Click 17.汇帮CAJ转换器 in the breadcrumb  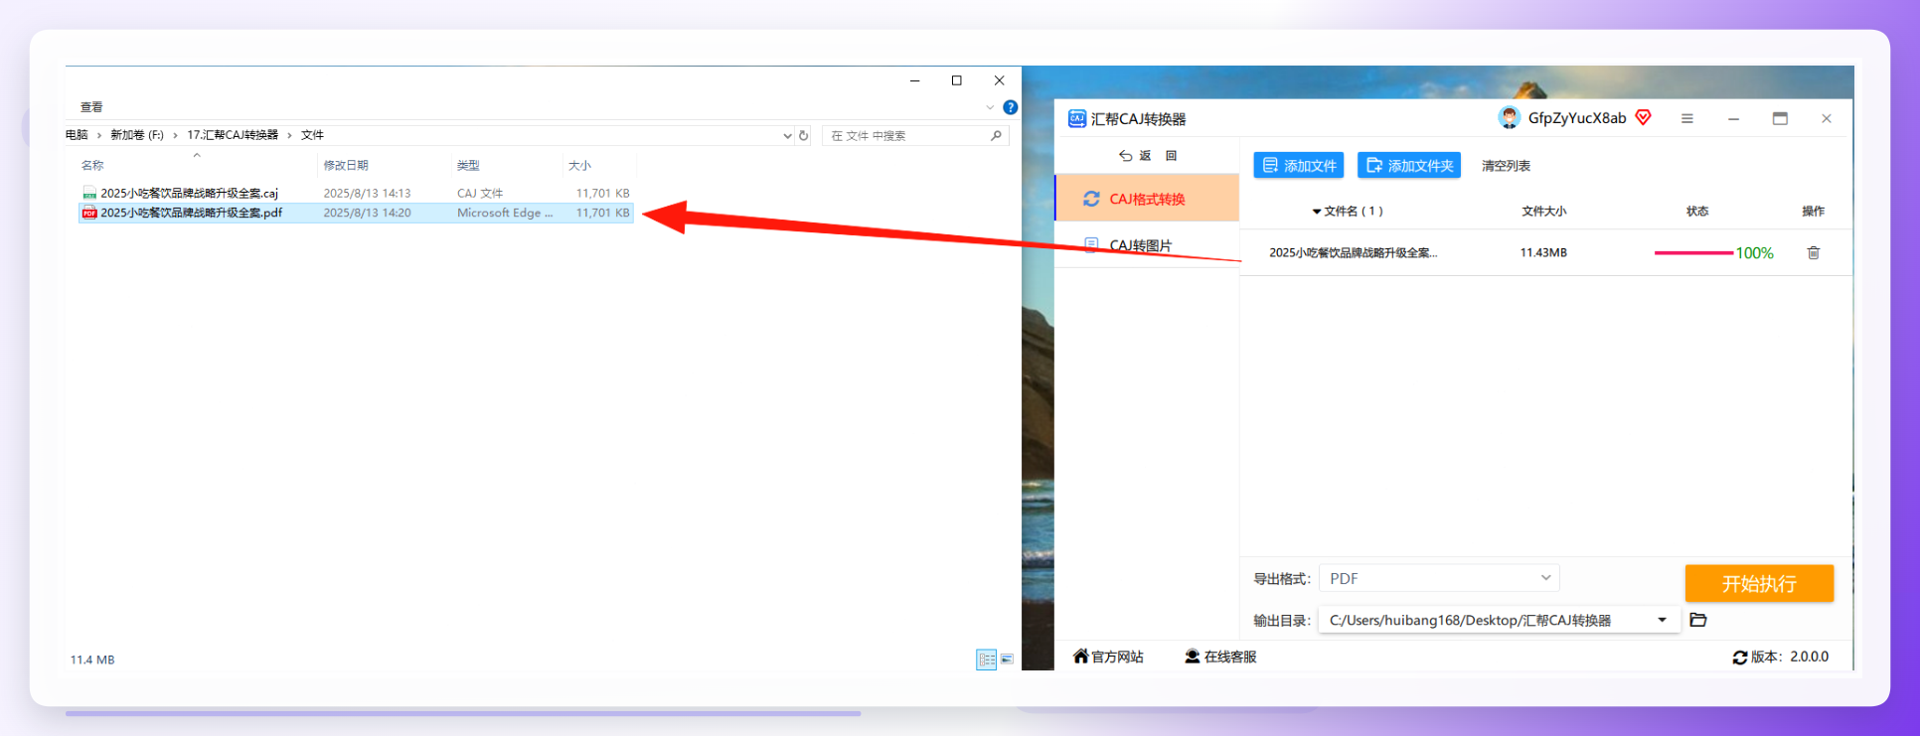(x=233, y=135)
